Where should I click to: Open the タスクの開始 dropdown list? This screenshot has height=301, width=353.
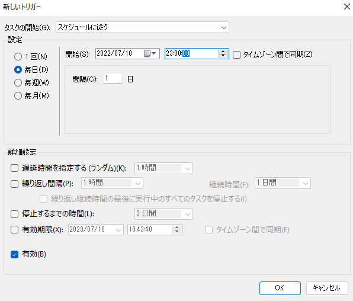tap(142, 27)
